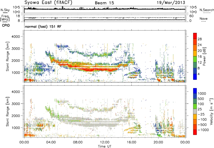
Task: Click the "04:00" time axis label
Action: [x=51, y=142]
